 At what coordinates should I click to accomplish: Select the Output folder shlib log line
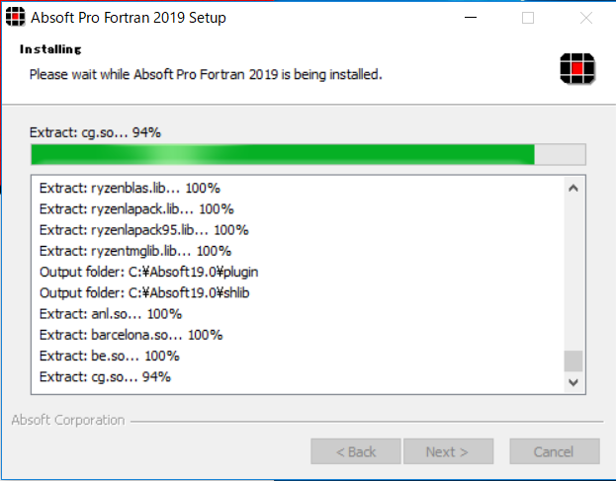[x=144, y=293]
